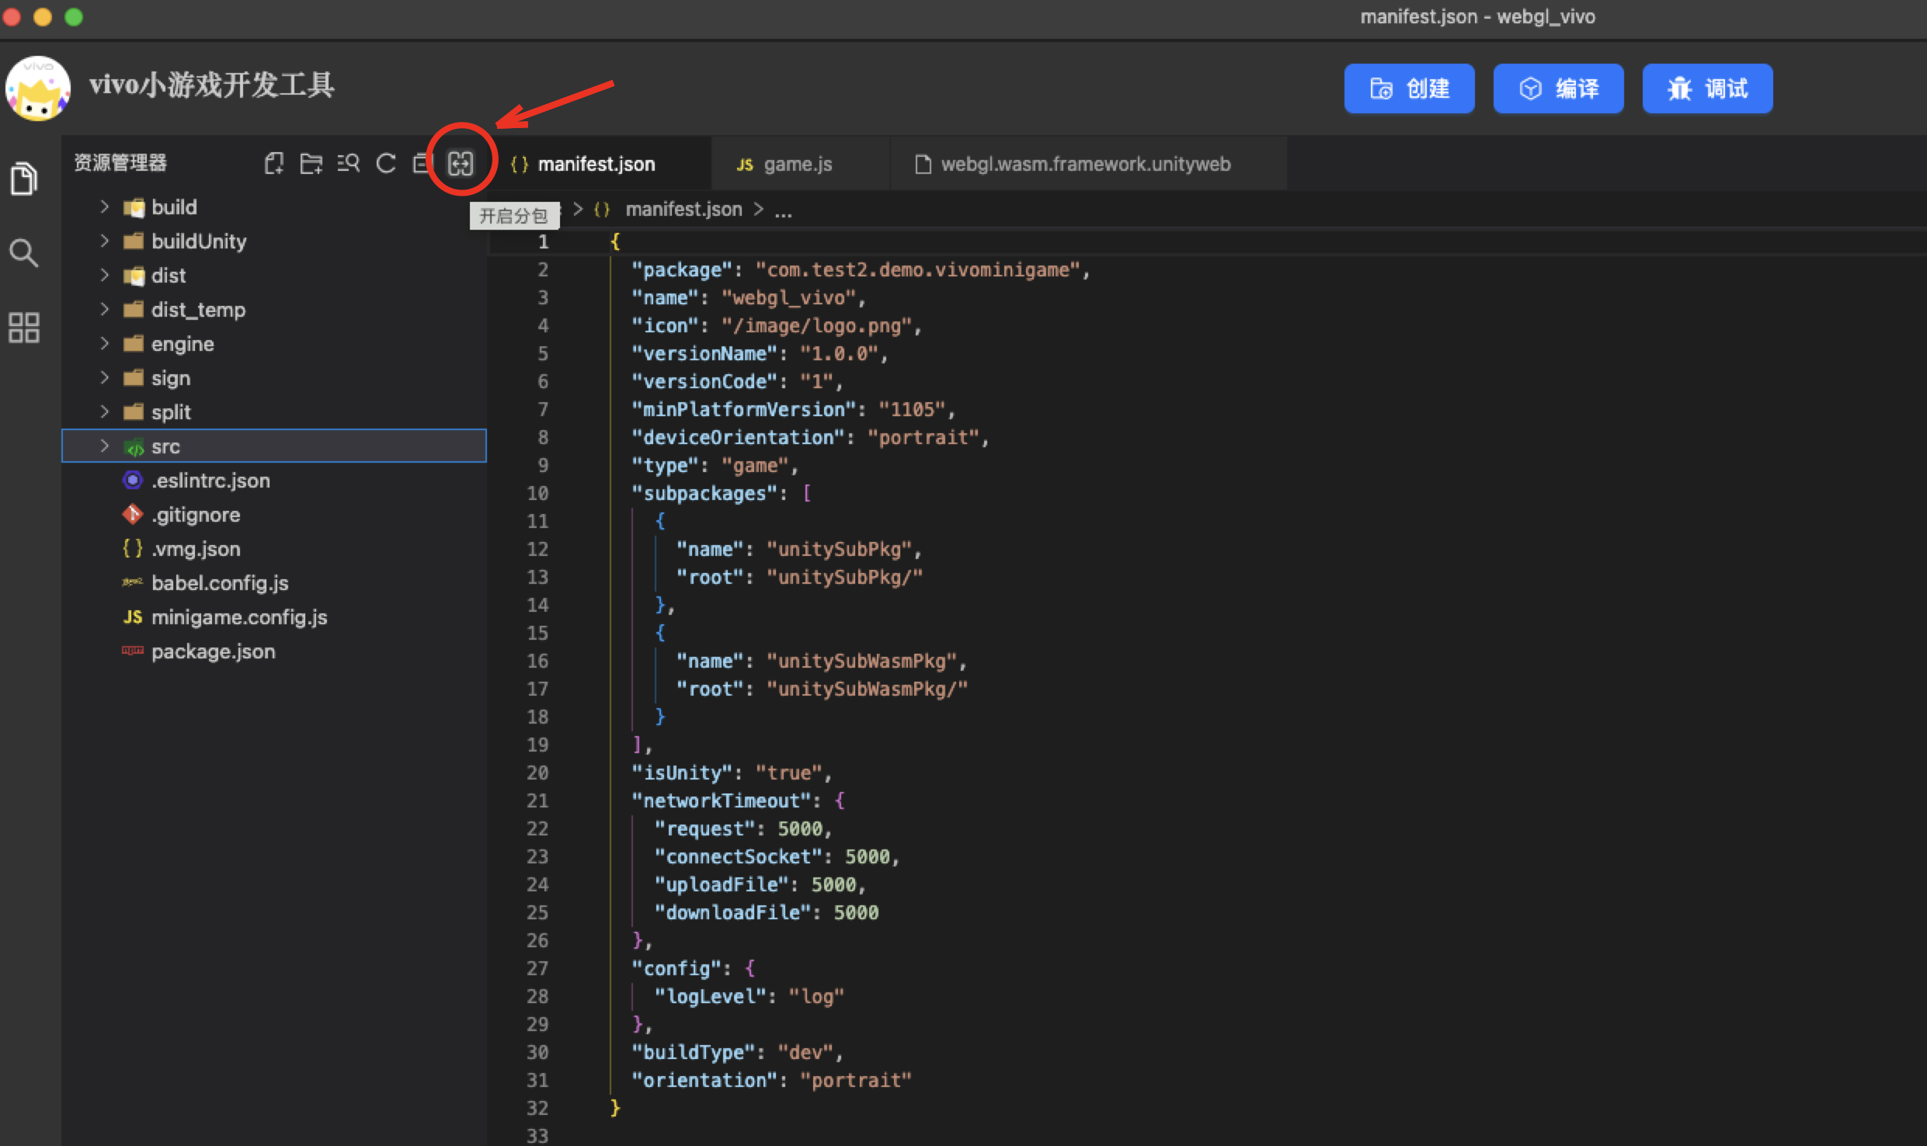Click the 编译 compile button
This screenshot has width=1927, height=1146.
(1558, 89)
